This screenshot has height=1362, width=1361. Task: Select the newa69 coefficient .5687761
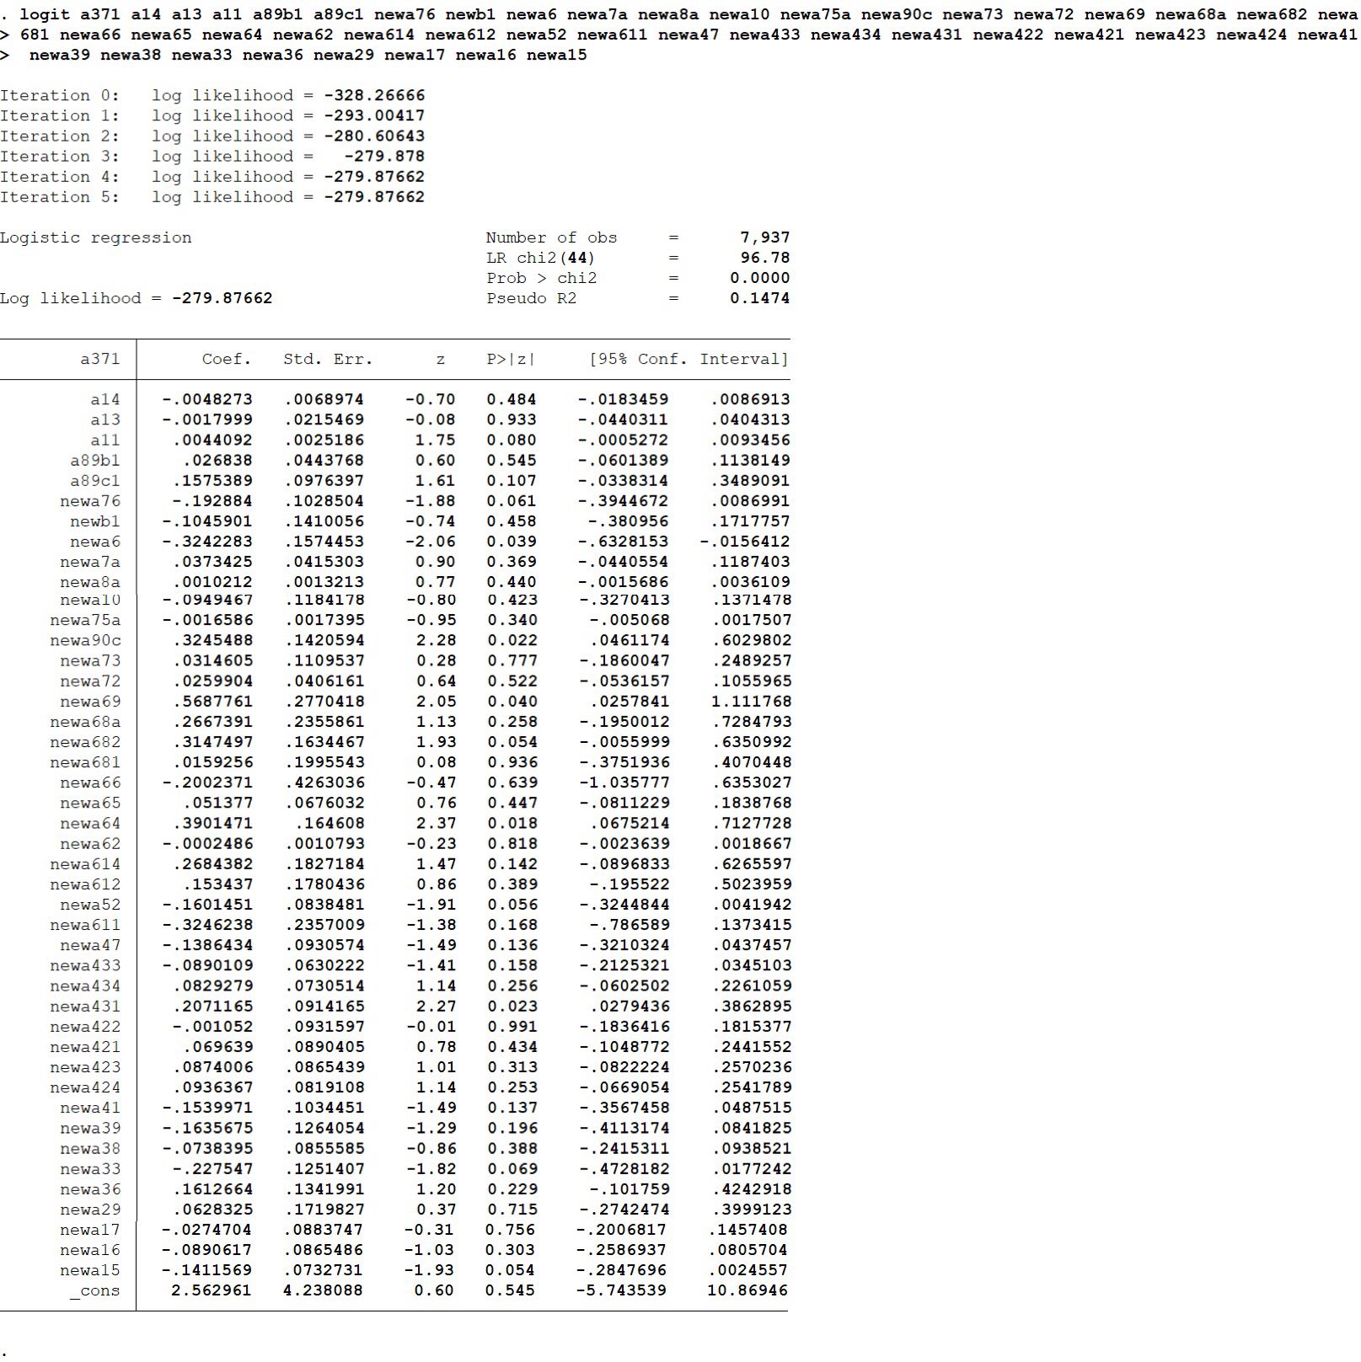pyautogui.click(x=213, y=702)
